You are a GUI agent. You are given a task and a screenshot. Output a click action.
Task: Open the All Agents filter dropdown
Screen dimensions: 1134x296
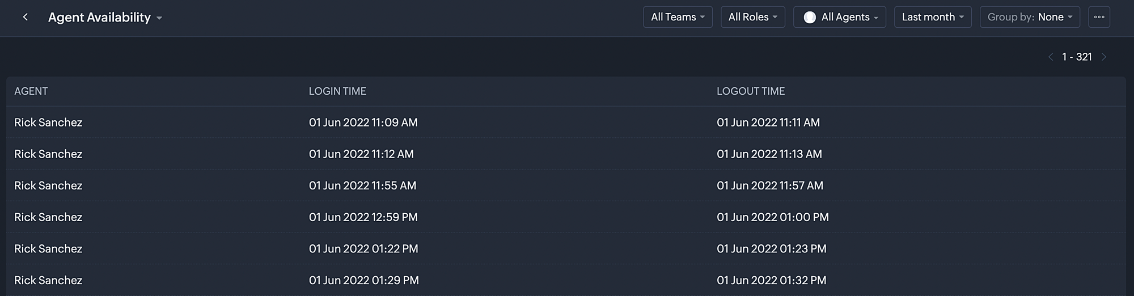tap(840, 17)
